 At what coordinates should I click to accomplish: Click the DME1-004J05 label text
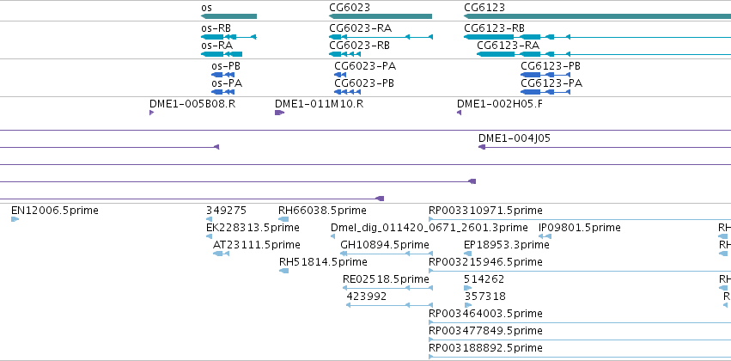(515, 138)
